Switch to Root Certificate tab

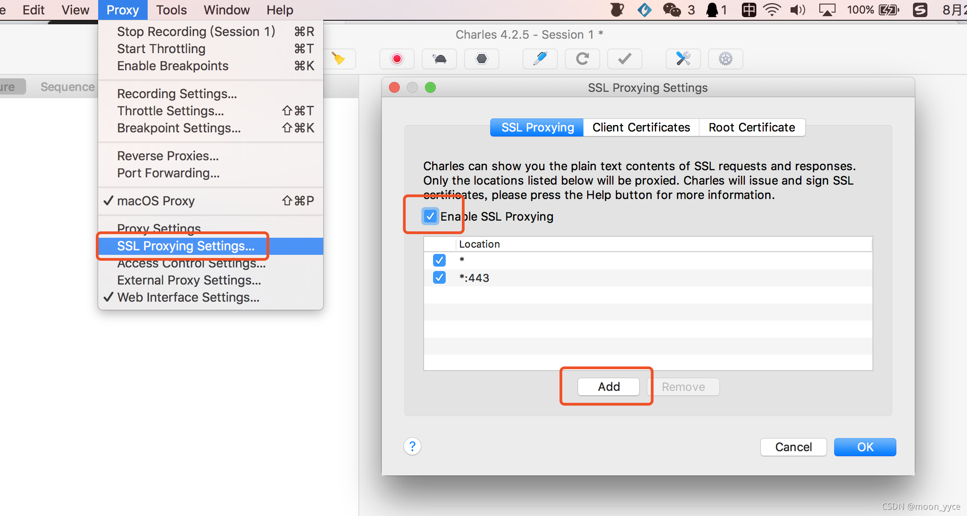[752, 127]
